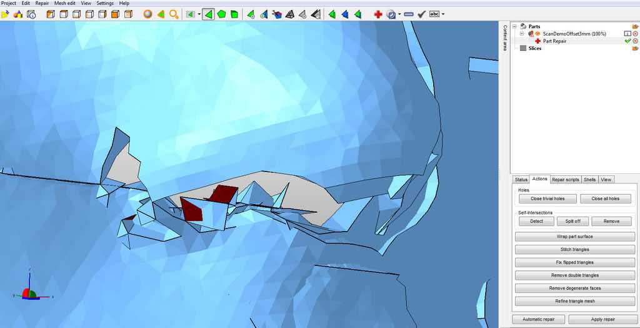Open dropdown arrow beside 'abc' icon

443,14
